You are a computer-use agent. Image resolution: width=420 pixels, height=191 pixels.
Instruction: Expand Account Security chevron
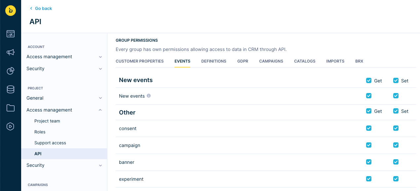click(x=100, y=69)
